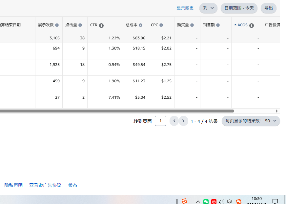Expand the 每页显示的结果数 dropdown
This screenshot has width=286, height=204.
[251, 121]
